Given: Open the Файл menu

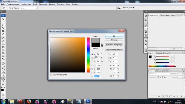Looking at the screenshot, I should 3,4.
